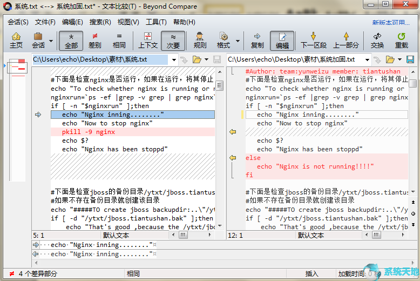Toggle the 相同 same-lines filter

[119, 41]
